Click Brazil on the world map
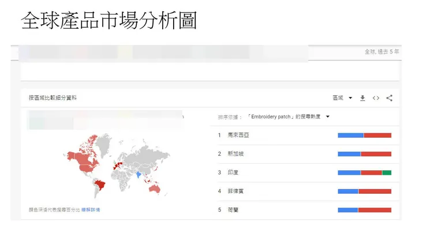This screenshot has width=427, height=240. pos(100,185)
